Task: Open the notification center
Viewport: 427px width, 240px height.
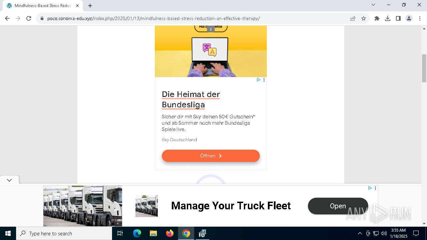Action: pyautogui.click(x=416, y=233)
